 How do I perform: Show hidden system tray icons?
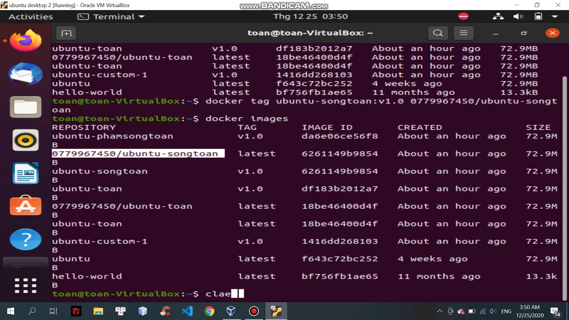(440, 311)
